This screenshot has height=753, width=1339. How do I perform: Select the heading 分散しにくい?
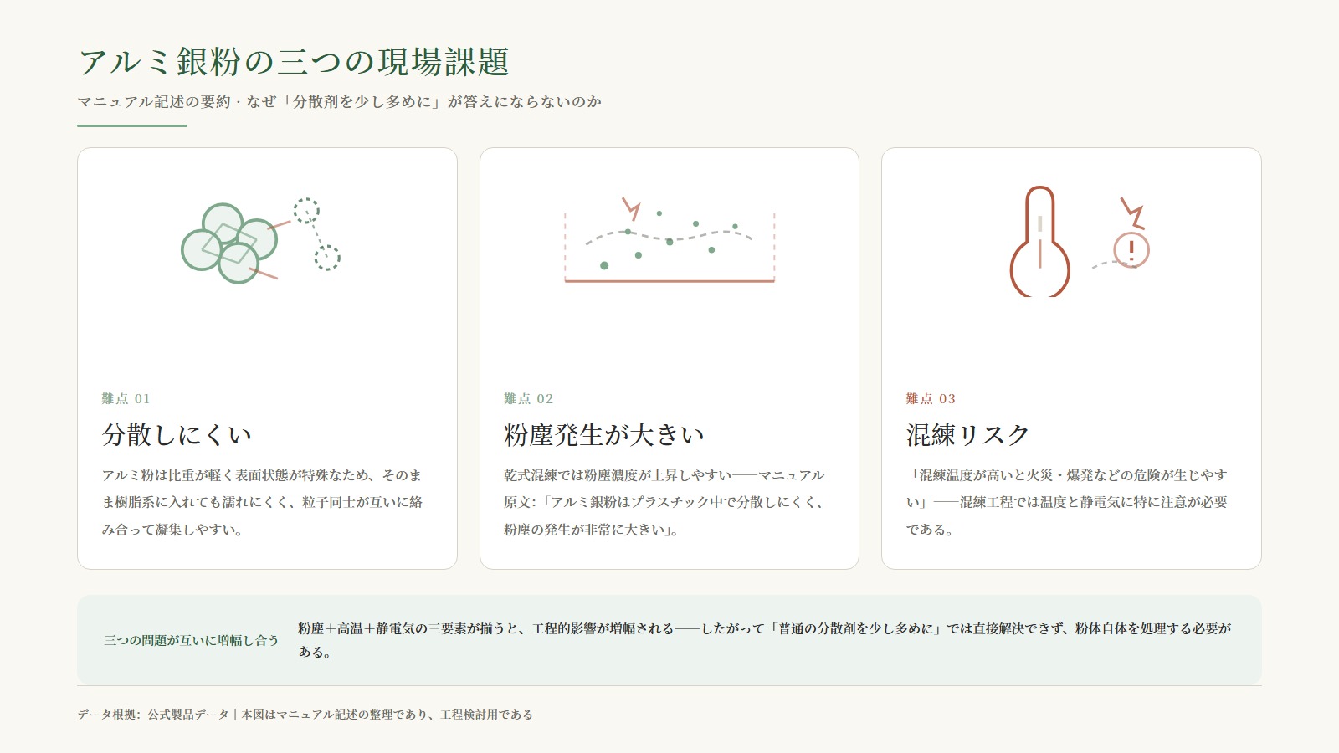click(177, 435)
